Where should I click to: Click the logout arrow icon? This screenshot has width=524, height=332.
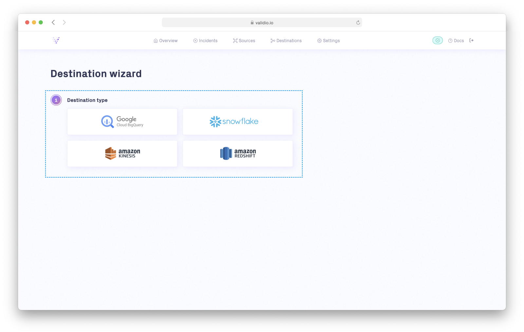click(x=471, y=40)
